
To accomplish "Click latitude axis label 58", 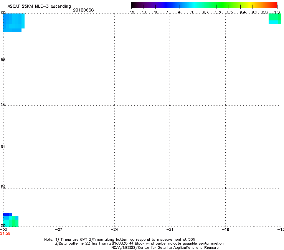I will click(3, 60).
